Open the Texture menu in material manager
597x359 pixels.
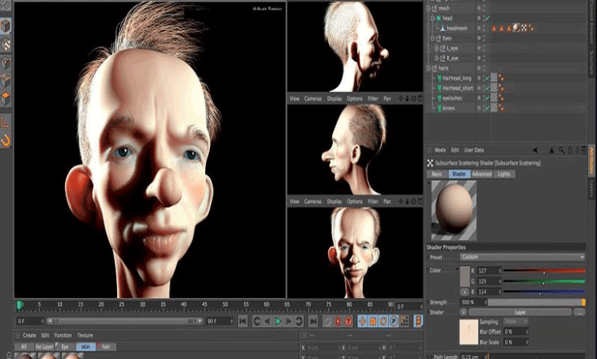[85, 335]
